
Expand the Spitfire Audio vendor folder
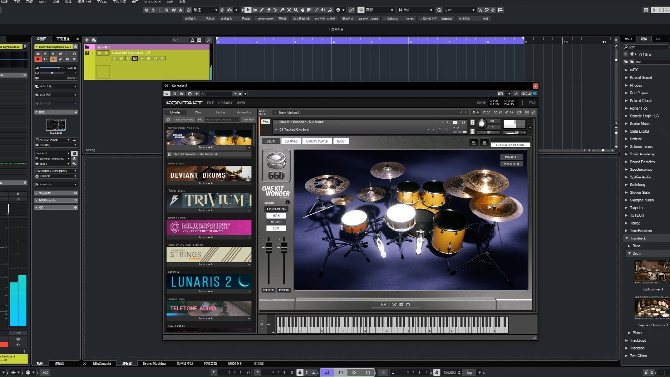pos(626,177)
